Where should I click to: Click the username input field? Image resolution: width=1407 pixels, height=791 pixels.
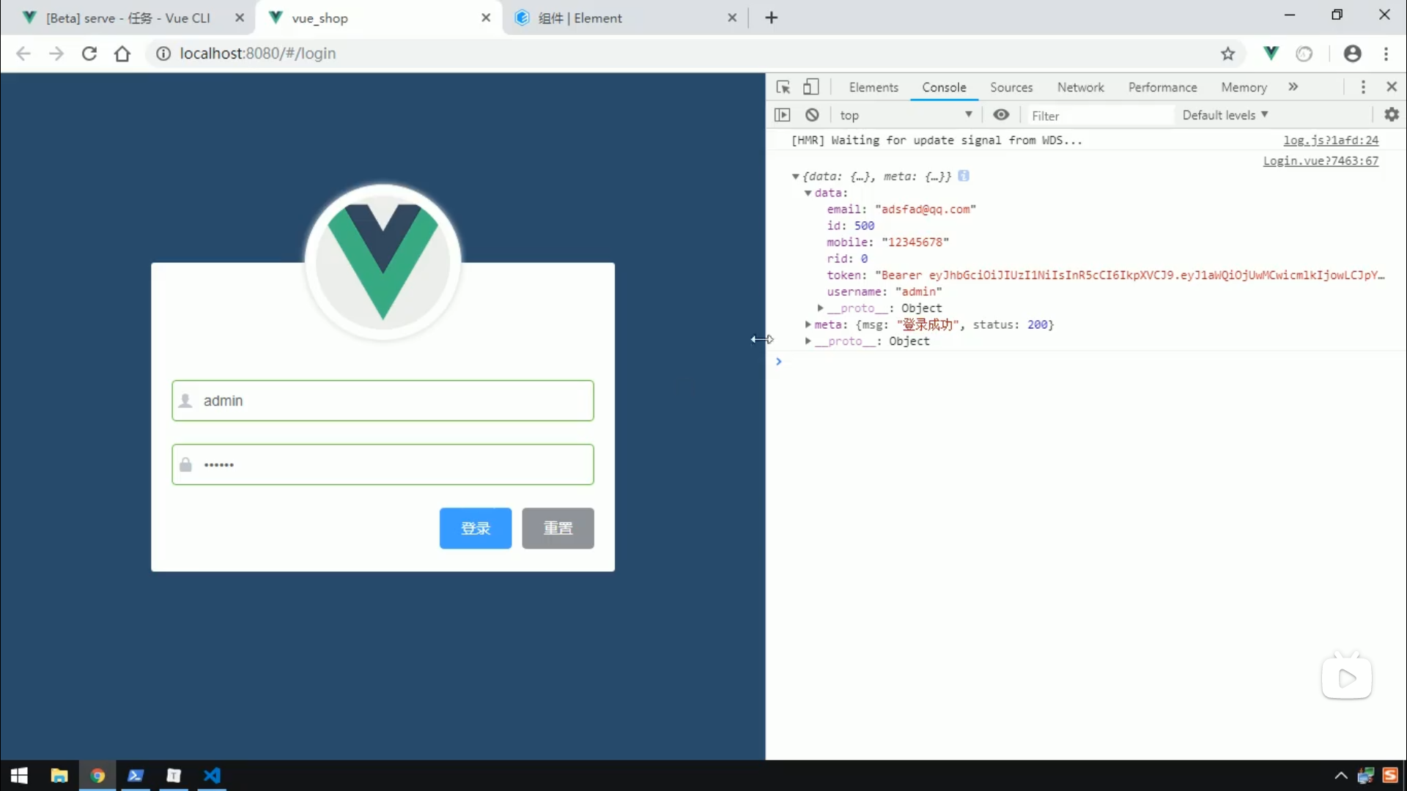[383, 401]
